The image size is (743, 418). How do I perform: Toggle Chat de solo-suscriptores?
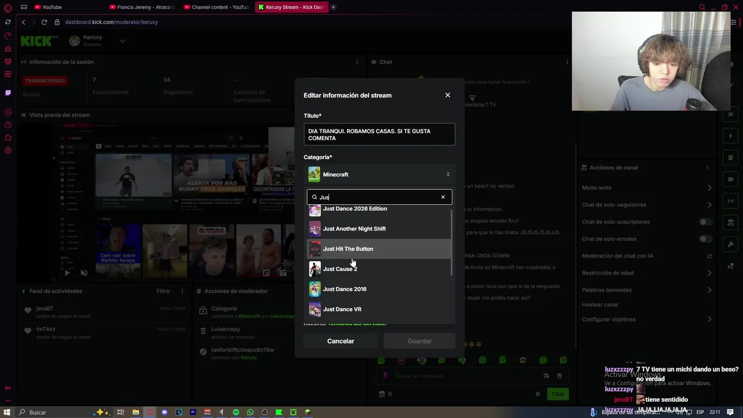tap(705, 222)
